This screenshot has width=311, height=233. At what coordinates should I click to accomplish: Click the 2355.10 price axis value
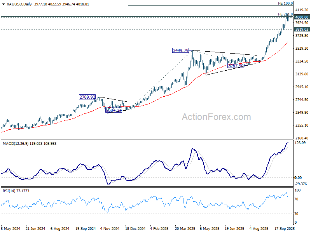[302, 125]
